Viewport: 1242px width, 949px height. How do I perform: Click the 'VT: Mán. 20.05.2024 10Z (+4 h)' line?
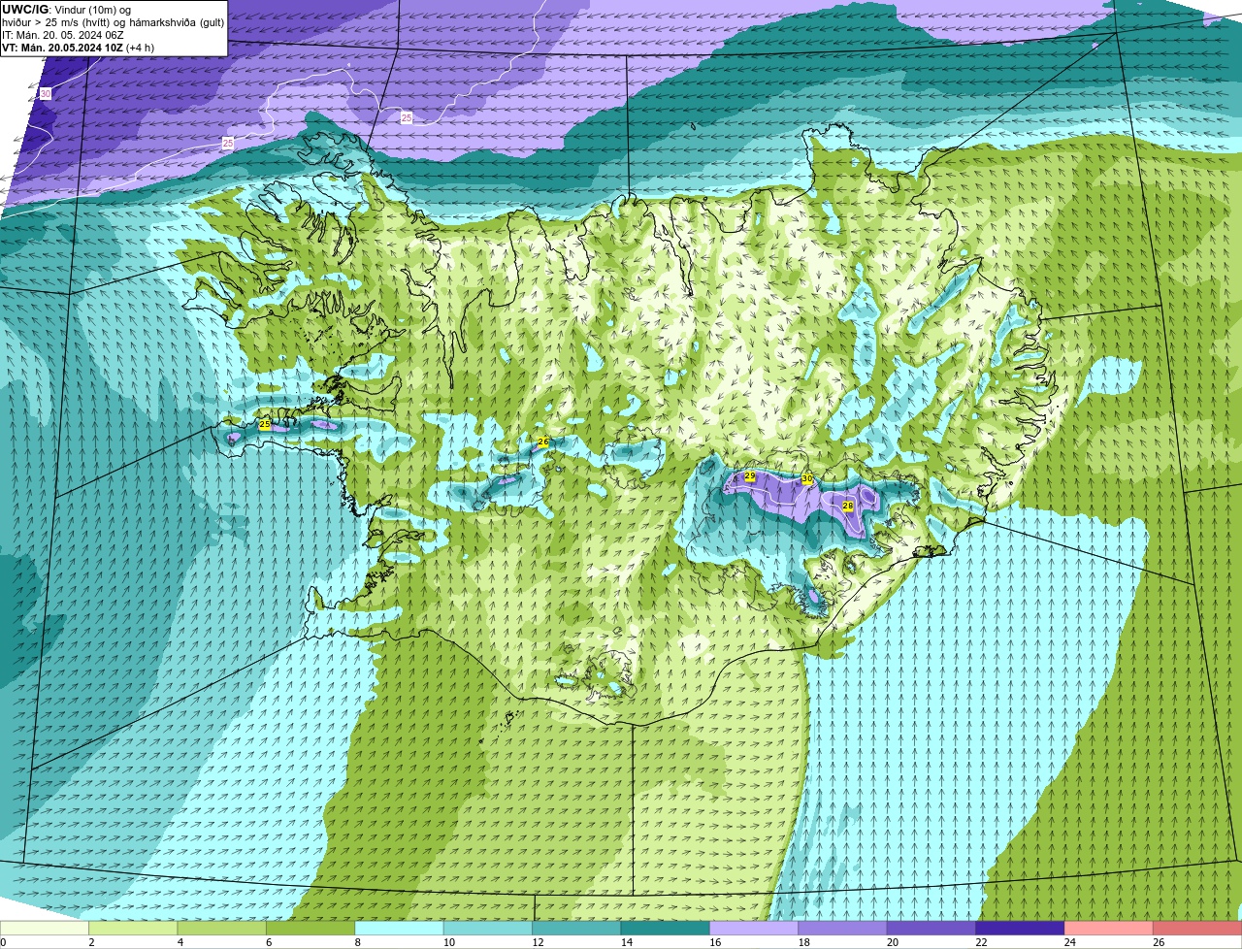(x=78, y=48)
